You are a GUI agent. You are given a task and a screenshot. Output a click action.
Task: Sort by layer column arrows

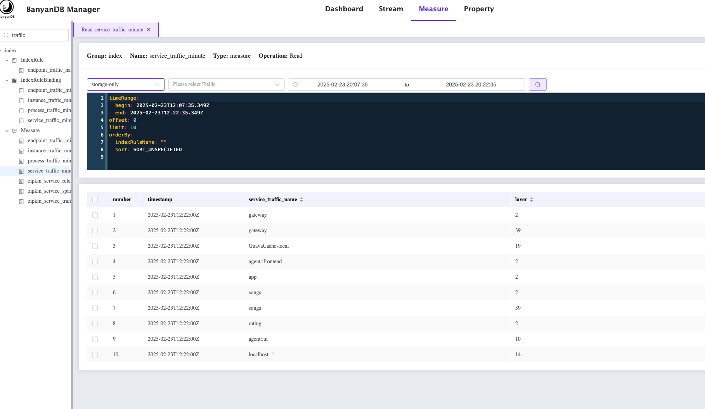(532, 200)
